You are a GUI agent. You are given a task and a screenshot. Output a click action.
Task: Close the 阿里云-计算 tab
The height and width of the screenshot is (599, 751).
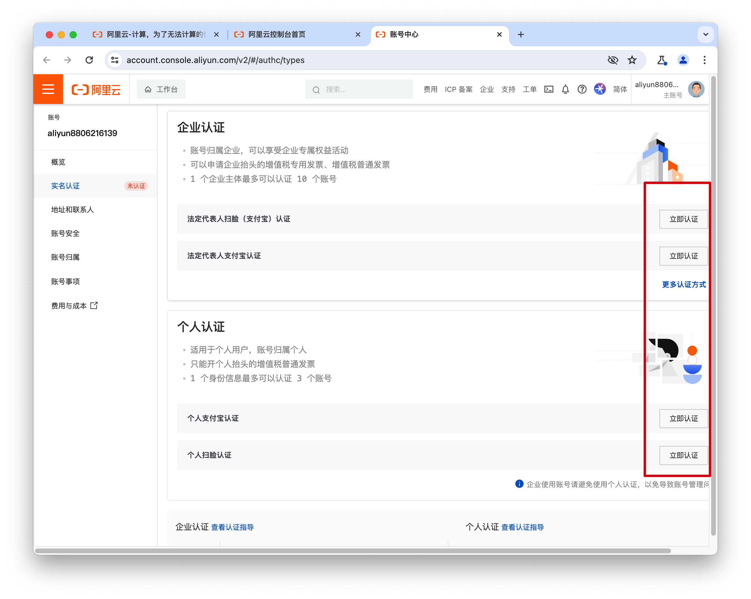click(x=216, y=34)
